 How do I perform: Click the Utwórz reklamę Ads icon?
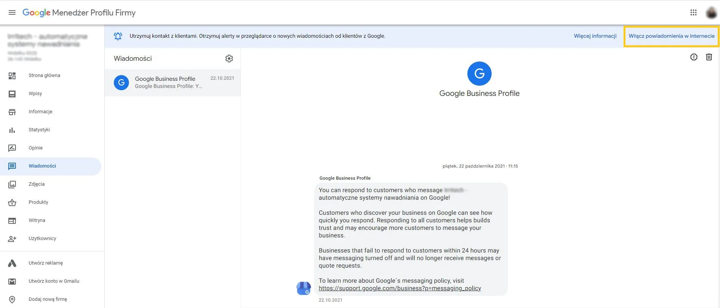pos(12,263)
